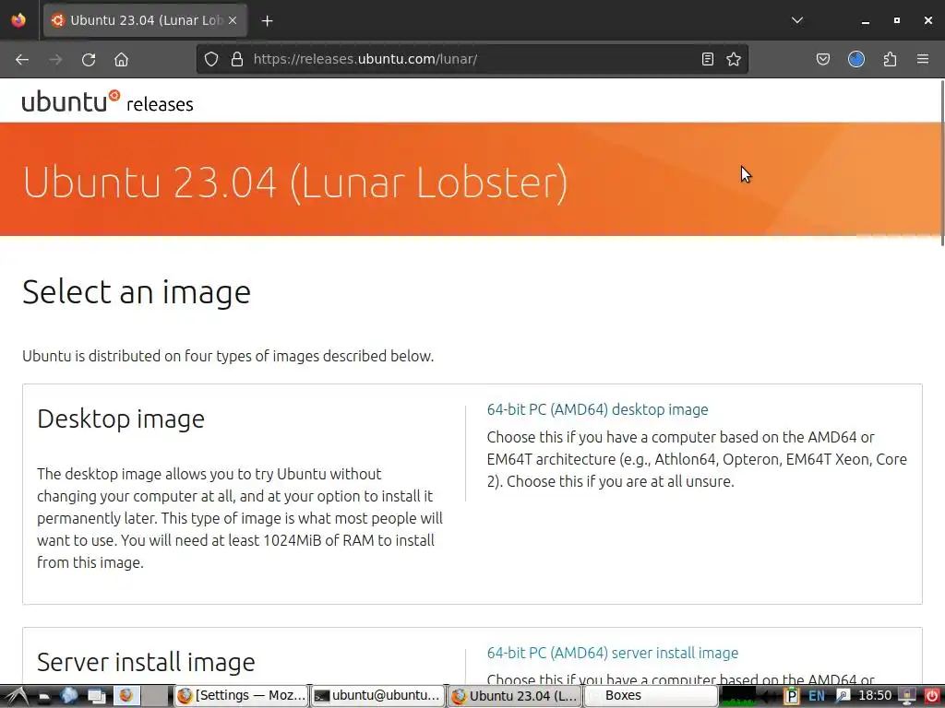Click the page vertical scrollbar
This screenshot has height=708, width=945.
point(941,162)
